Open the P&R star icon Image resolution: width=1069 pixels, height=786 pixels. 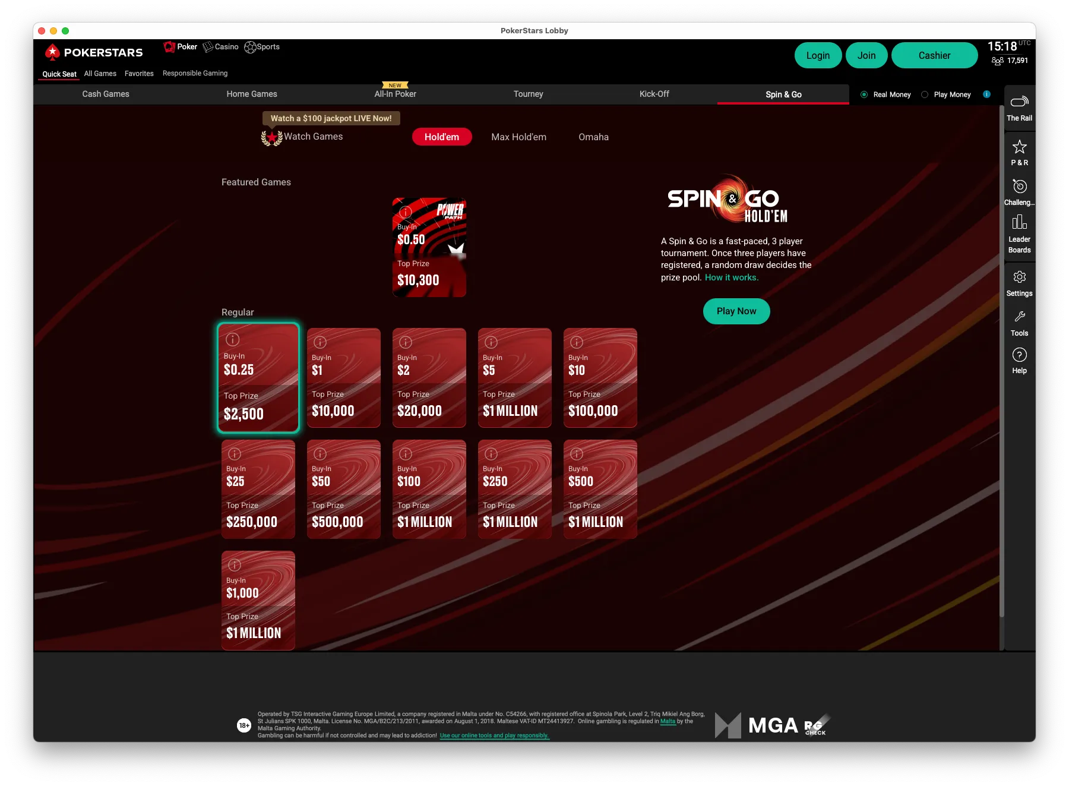click(1019, 147)
